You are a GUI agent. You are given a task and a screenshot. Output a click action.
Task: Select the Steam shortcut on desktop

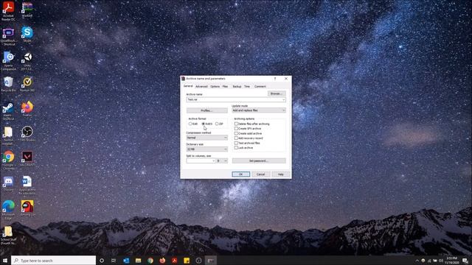click(8, 111)
